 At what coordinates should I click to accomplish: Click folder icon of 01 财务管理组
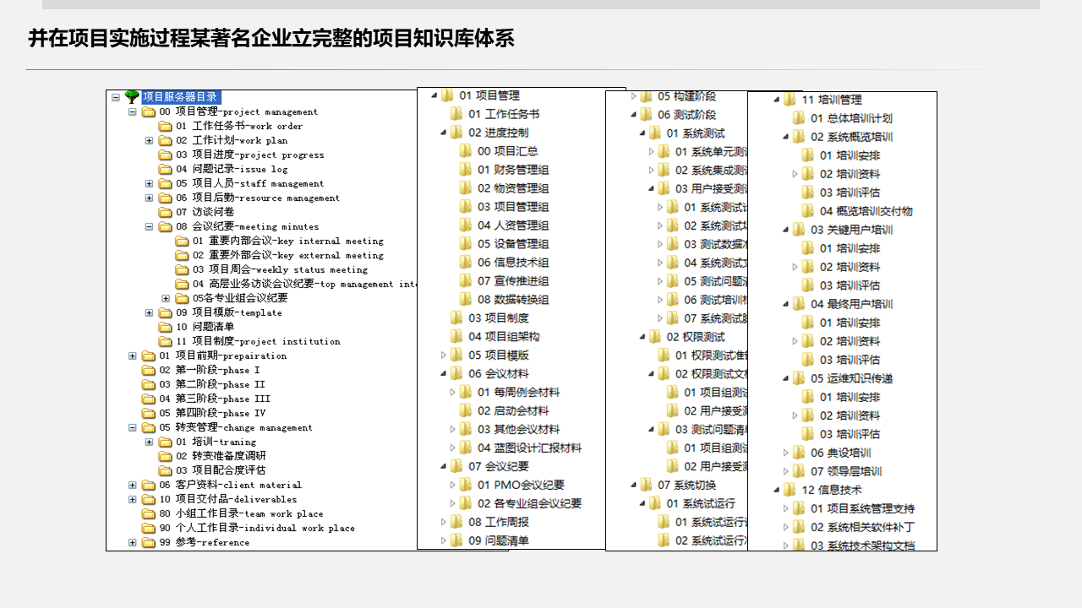pyautogui.click(x=466, y=170)
